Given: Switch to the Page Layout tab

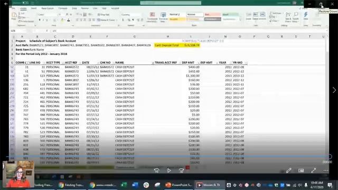Looking at the screenshot, I should click(48, 8).
